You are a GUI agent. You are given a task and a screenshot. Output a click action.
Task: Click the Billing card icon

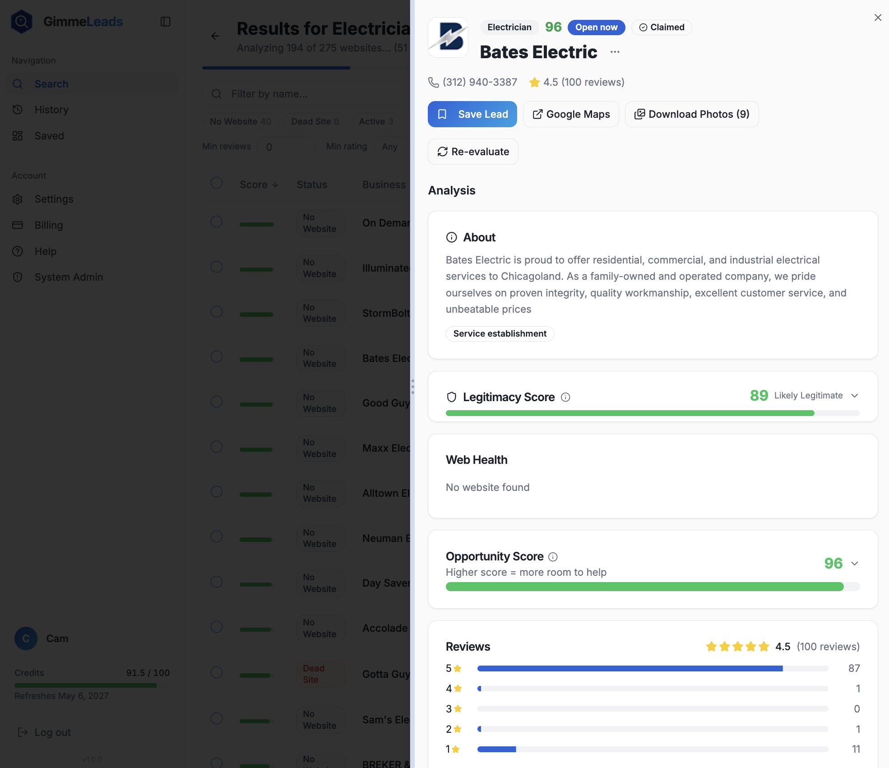click(x=18, y=225)
